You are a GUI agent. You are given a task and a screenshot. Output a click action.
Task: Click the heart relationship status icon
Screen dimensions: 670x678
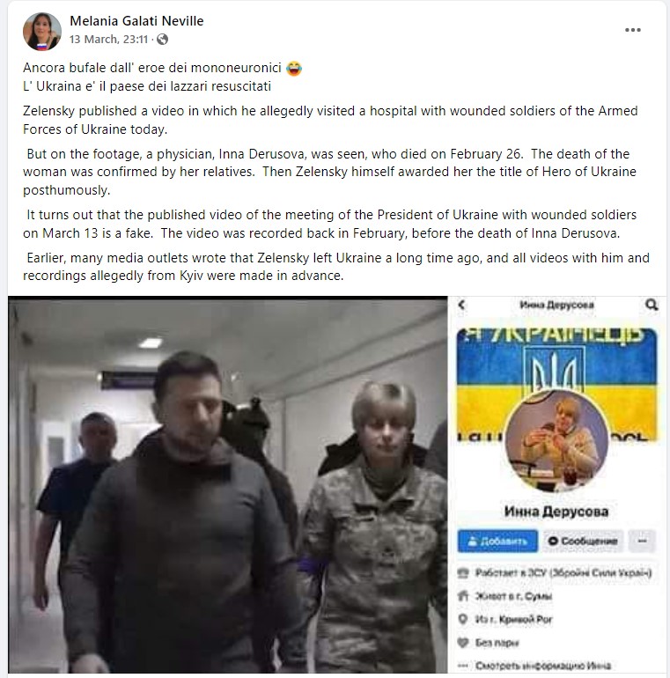(463, 643)
